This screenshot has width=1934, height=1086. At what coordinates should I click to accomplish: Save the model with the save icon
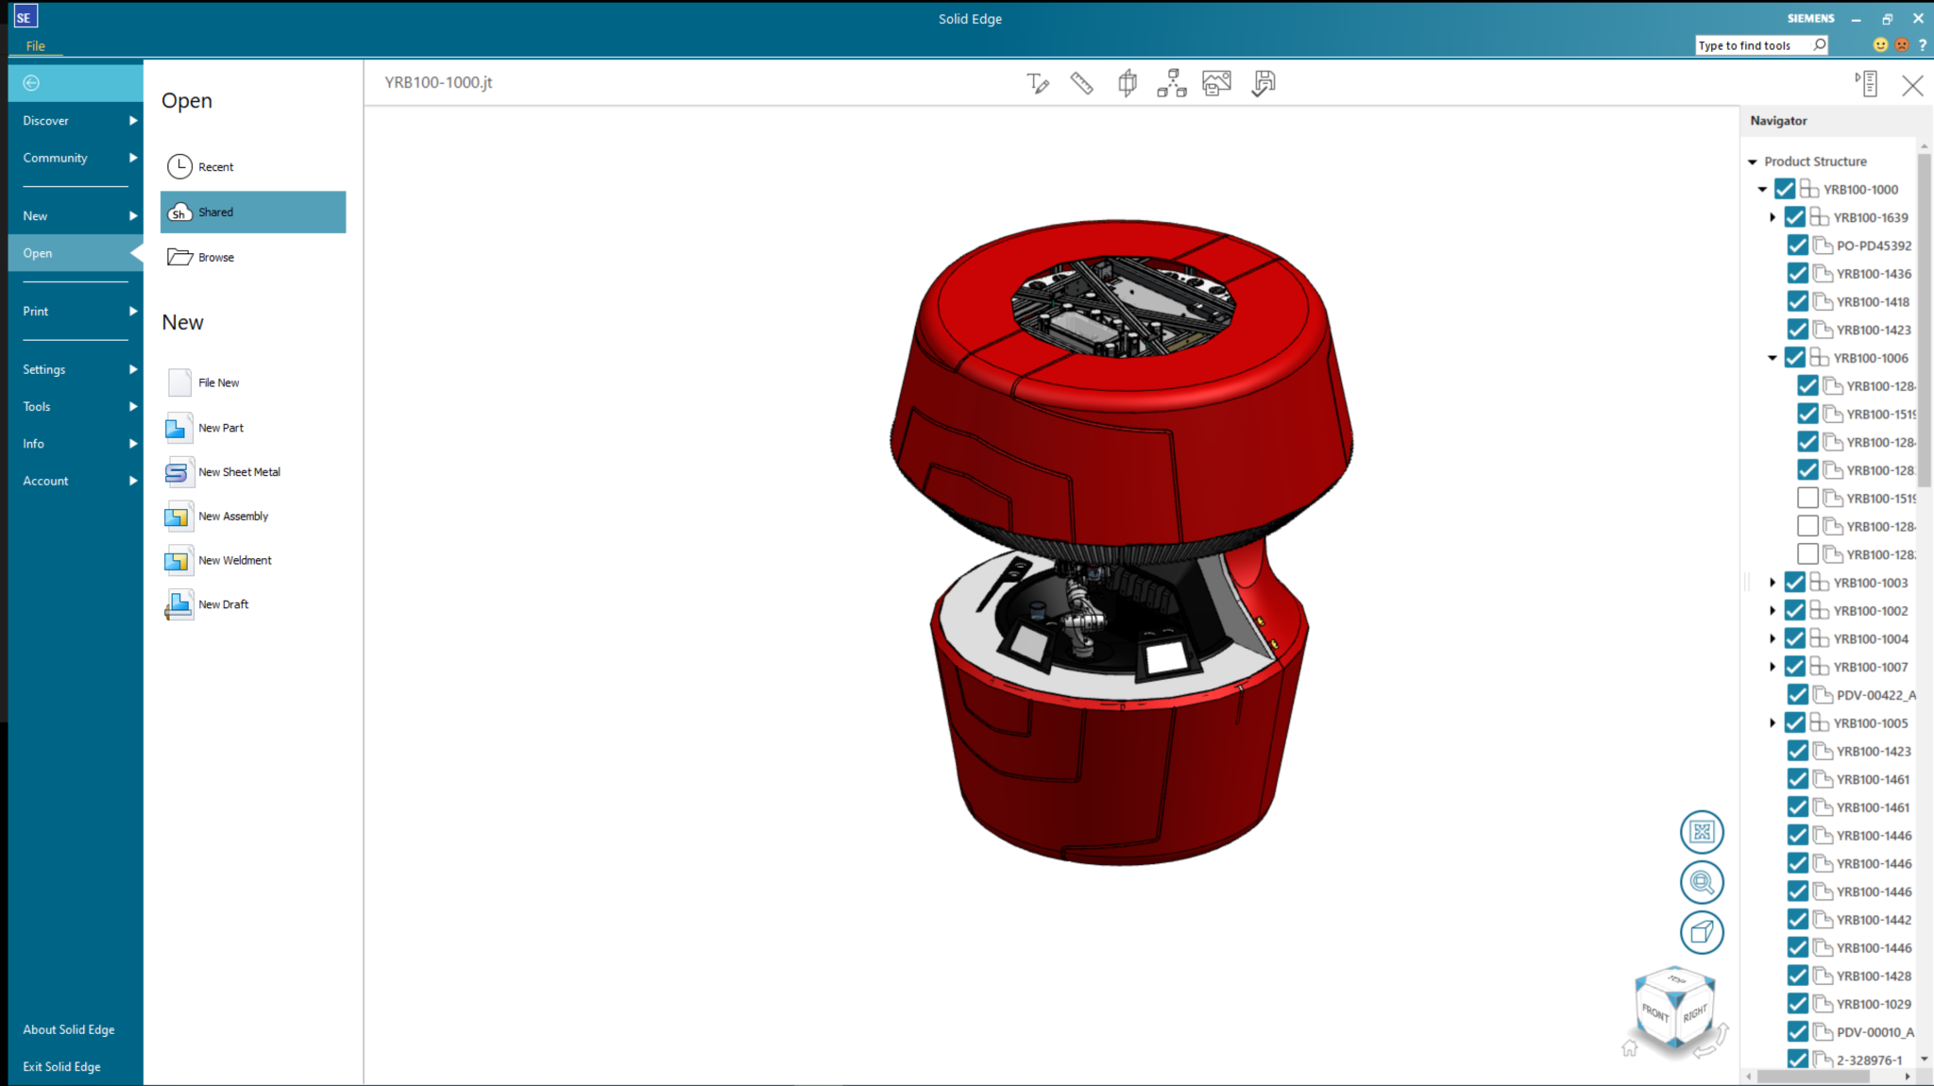[x=1263, y=83]
